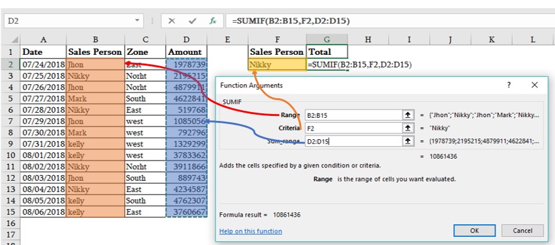Click the checkmark to confirm the formula
Screen dimensions: 555x245
192,21
